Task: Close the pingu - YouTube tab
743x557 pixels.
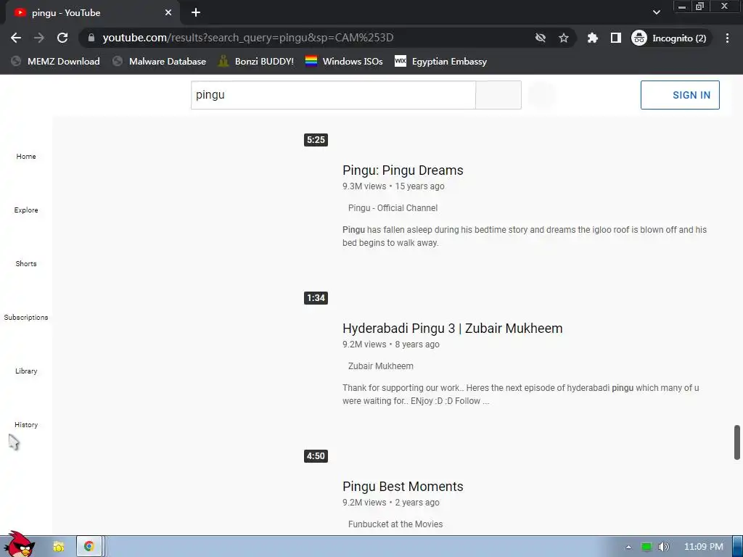Action: tap(168, 13)
